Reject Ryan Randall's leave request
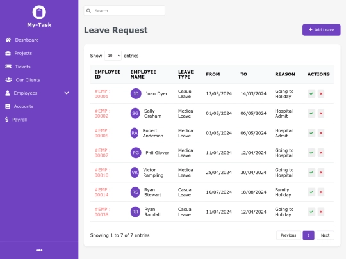The width and height of the screenshot is (346, 259). point(321,212)
